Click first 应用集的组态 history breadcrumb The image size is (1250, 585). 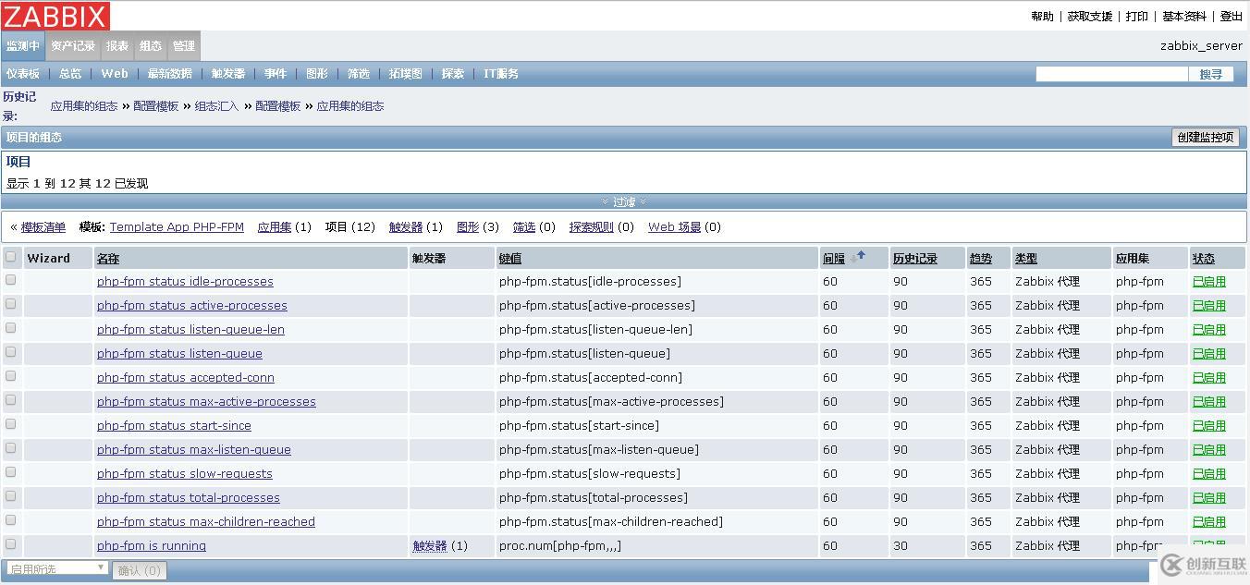point(84,106)
